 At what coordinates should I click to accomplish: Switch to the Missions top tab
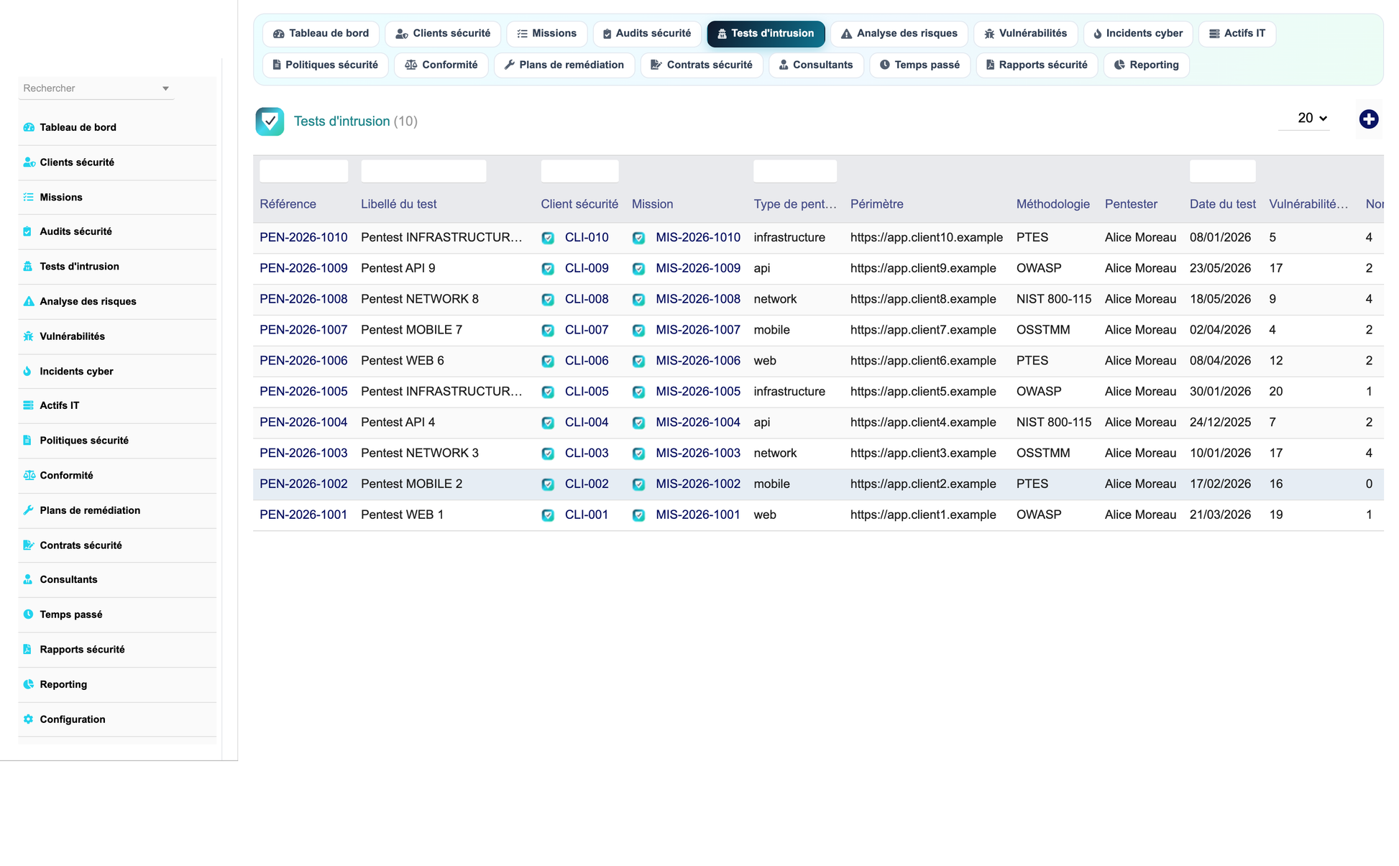click(x=546, y=34)
